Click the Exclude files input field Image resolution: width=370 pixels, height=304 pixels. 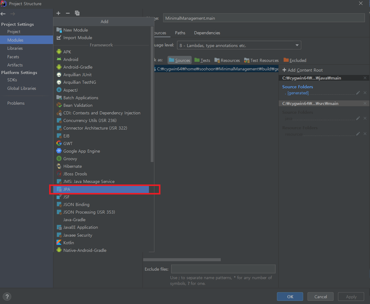[x=223, y=269]
